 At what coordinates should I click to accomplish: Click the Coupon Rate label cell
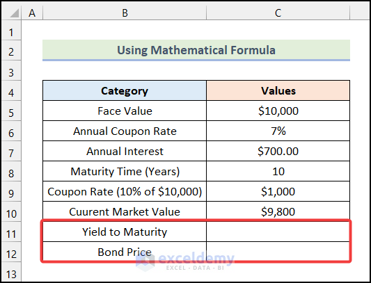point(125,191)
